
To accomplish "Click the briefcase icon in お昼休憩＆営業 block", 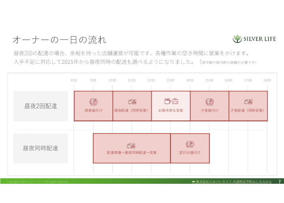I will (x=175, y=101).
